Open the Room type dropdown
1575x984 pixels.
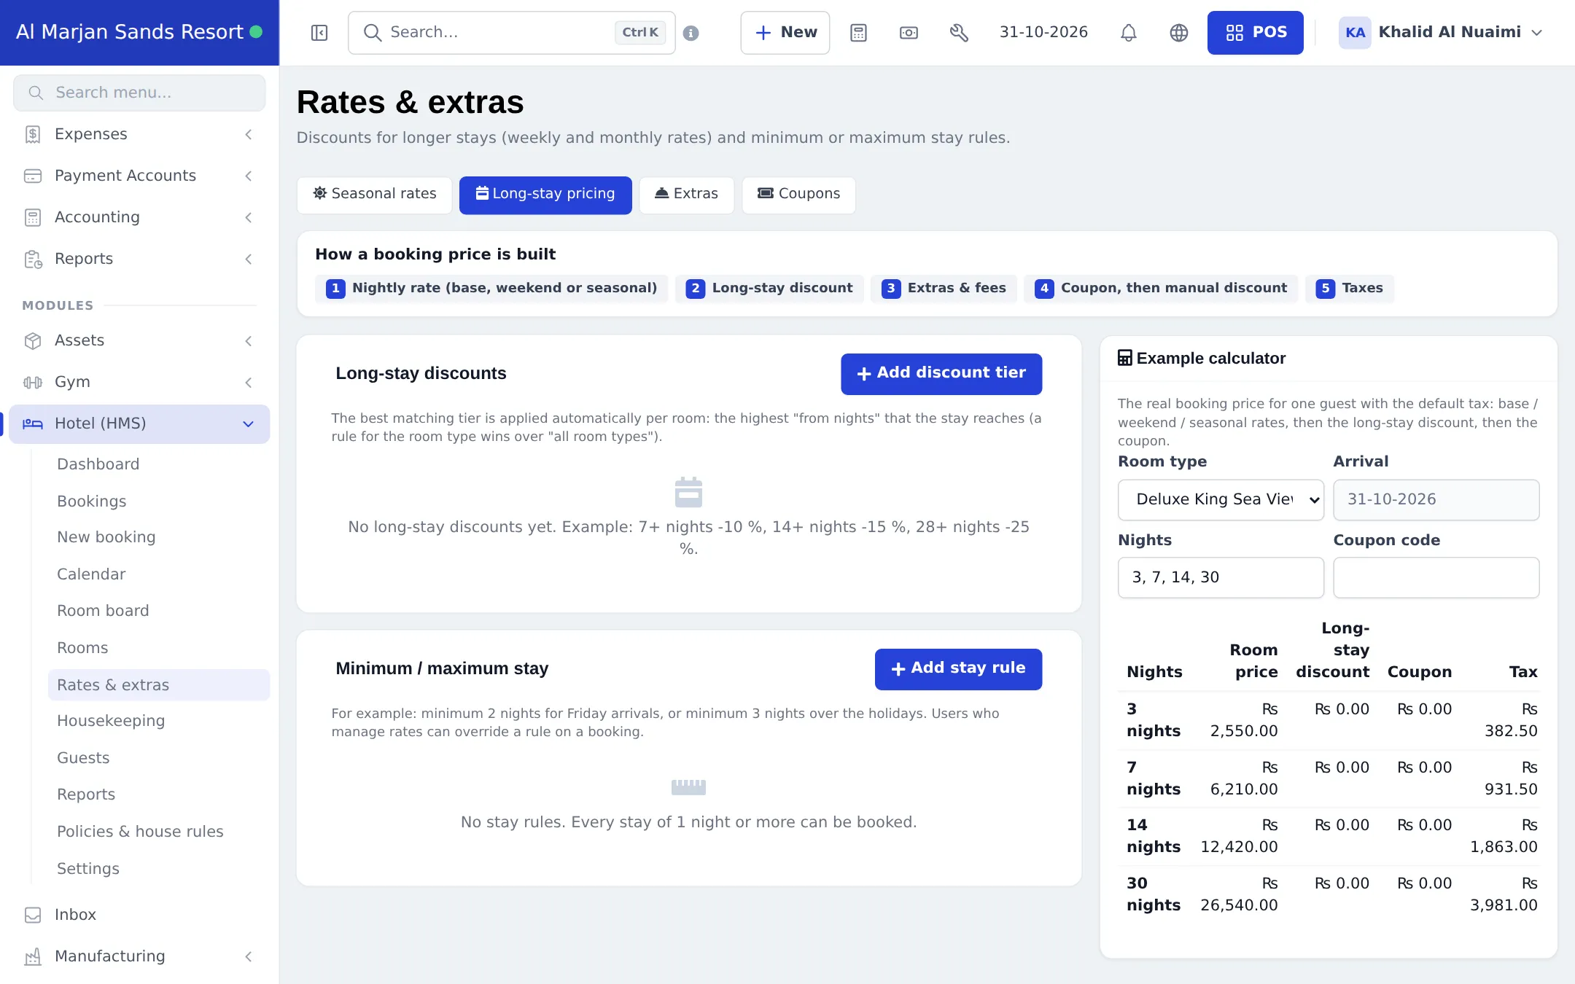pos(1221,500)
